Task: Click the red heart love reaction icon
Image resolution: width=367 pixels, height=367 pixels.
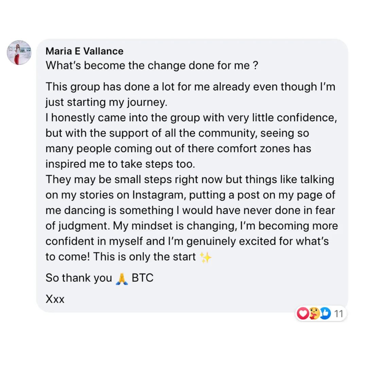Action: click(x=303, y=313)
